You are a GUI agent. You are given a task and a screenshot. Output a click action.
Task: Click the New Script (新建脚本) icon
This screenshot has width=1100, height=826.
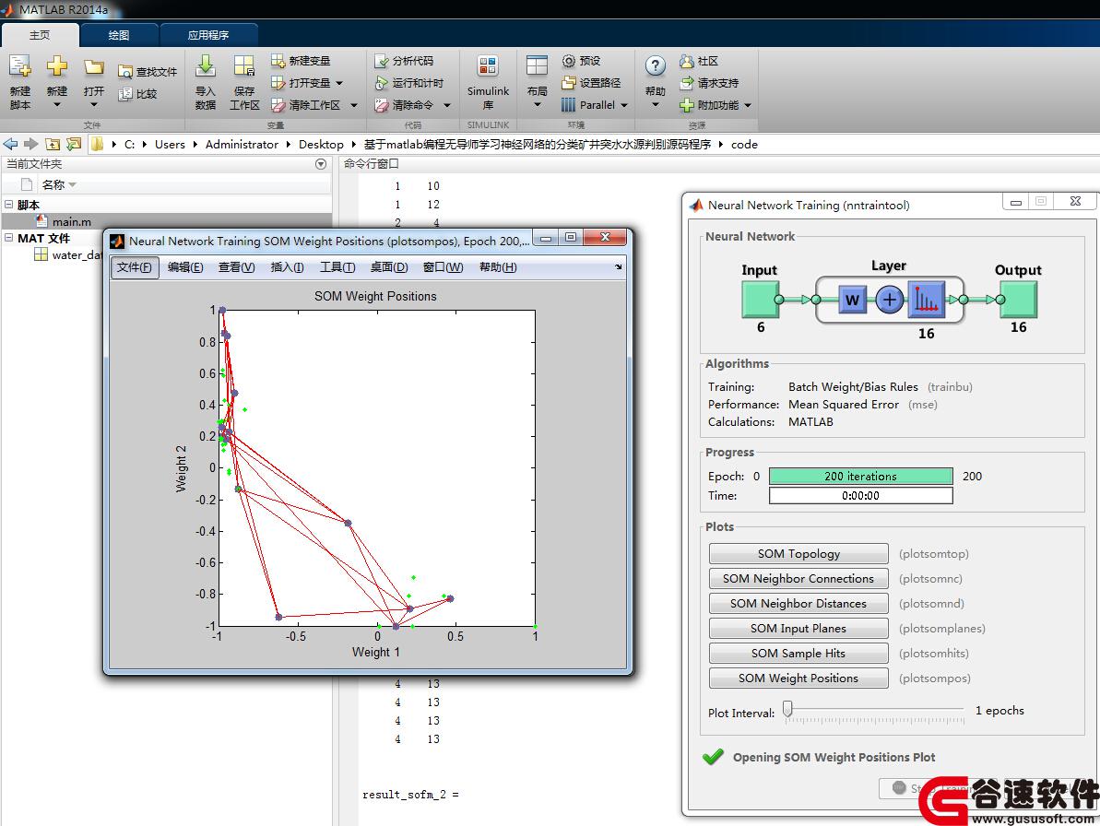click(19, 66)
